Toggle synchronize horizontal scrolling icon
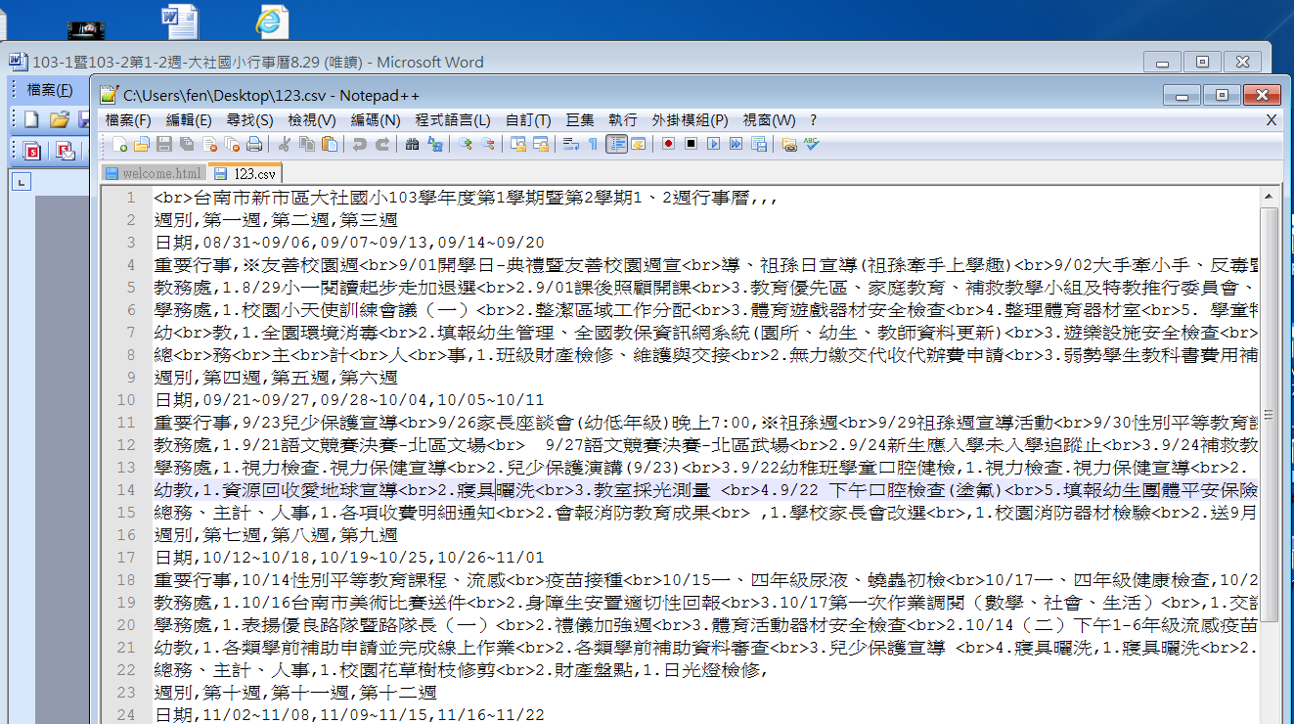Image resolution: width=1294 pixels, height=724 pixels. tap(540, 144)
